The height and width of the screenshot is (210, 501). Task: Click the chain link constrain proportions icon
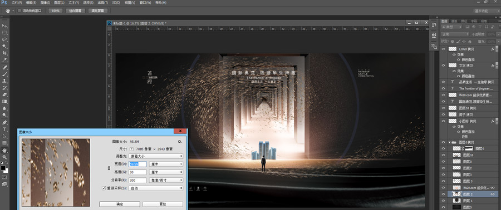point(109,168)
